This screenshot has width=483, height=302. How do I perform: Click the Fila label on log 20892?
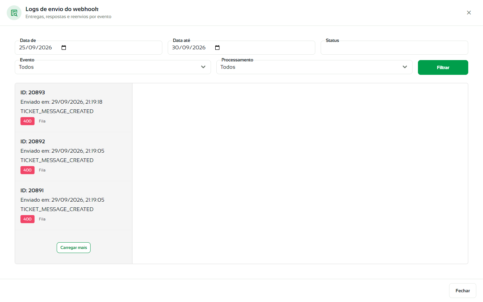coord(42,170)
